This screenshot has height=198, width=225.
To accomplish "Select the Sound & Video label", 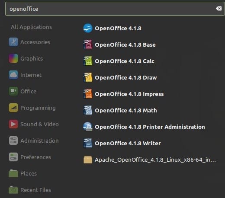I will (39, 124).
